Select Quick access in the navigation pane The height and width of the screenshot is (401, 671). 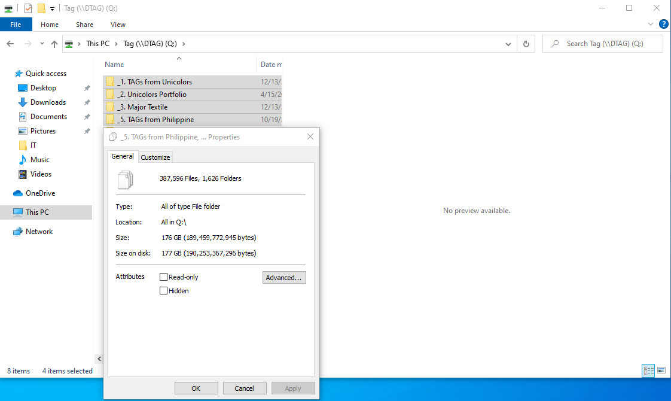click(x=46, y=74)
